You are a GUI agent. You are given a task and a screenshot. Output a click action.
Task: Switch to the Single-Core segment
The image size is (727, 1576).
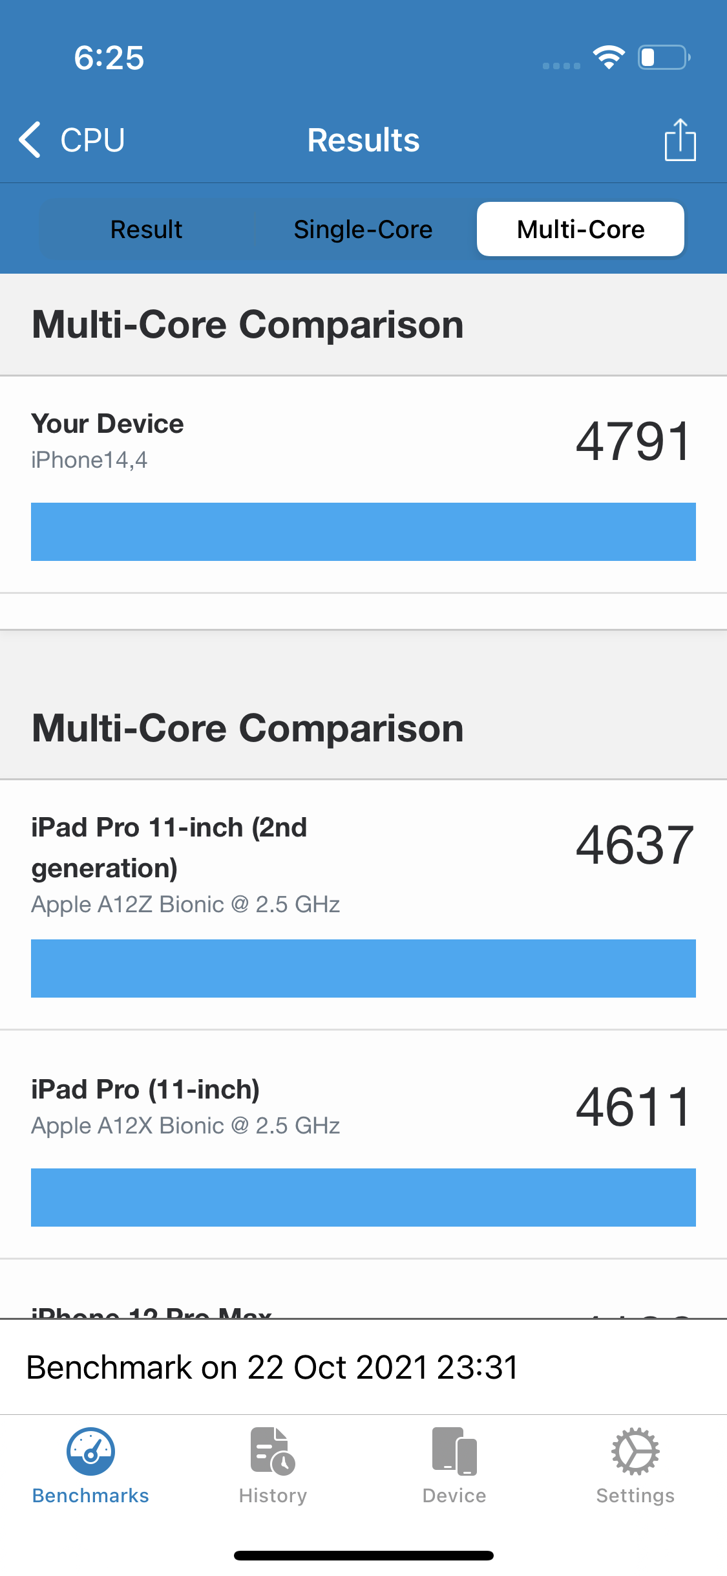[x=363, y=230]
